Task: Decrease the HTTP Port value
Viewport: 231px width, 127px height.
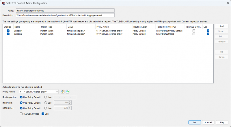Action: click(x=70, y=104)
